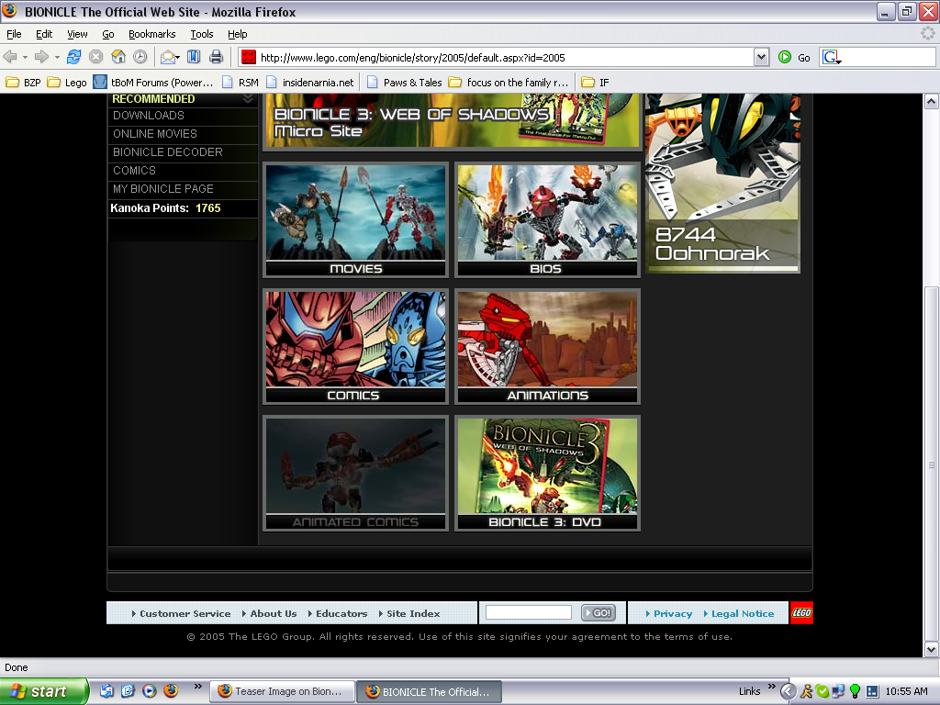This screenshot has height=705, width=940.
Task: Open the Bookmarks menu
Action: (x=151, y=34)
